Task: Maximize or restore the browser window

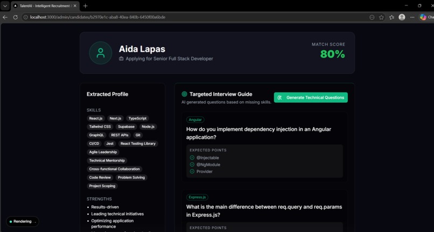Action: [x=419, y=5]
